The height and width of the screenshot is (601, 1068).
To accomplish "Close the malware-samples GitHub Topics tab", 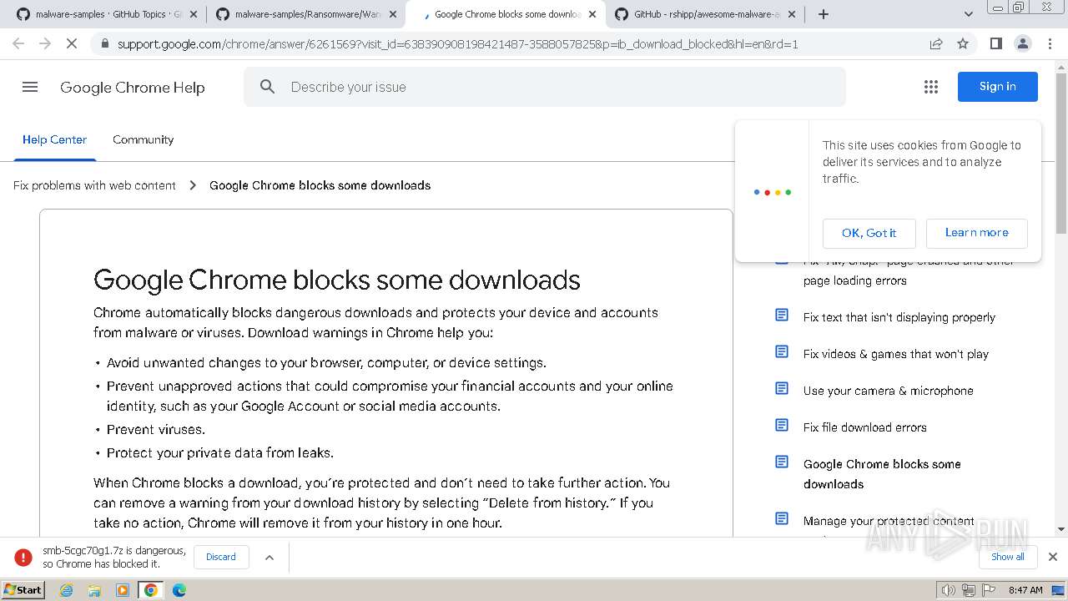I will (x=193, y=14).
